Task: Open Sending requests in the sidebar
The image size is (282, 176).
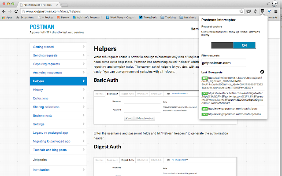Action: tap(58, 55)
